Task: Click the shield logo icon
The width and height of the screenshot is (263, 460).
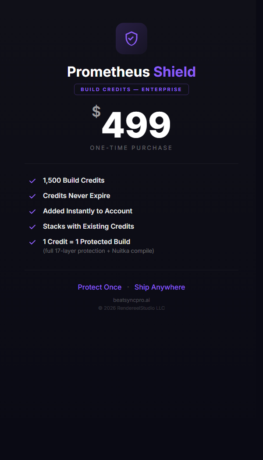Action: (131, 39)
